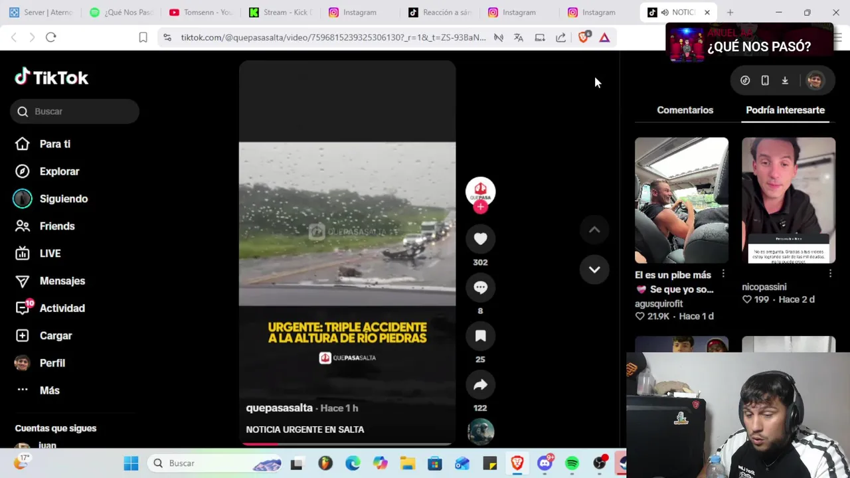Open site info icon left of URL
This screenshot has width=850, height=478.
[167, 37]
